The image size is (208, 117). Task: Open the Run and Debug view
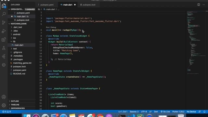pyautogui.click(x=4, y=31)
